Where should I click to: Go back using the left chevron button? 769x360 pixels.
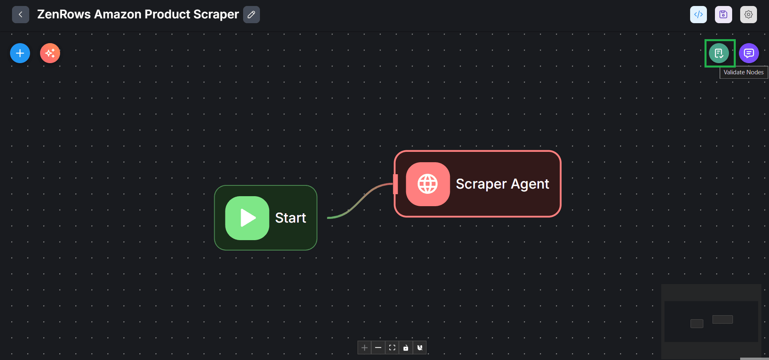pyautogui.click(x=20, y=15)
